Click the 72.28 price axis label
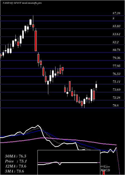Image resolution: width=125 pixels, height=175 pixels. (116, 98)
